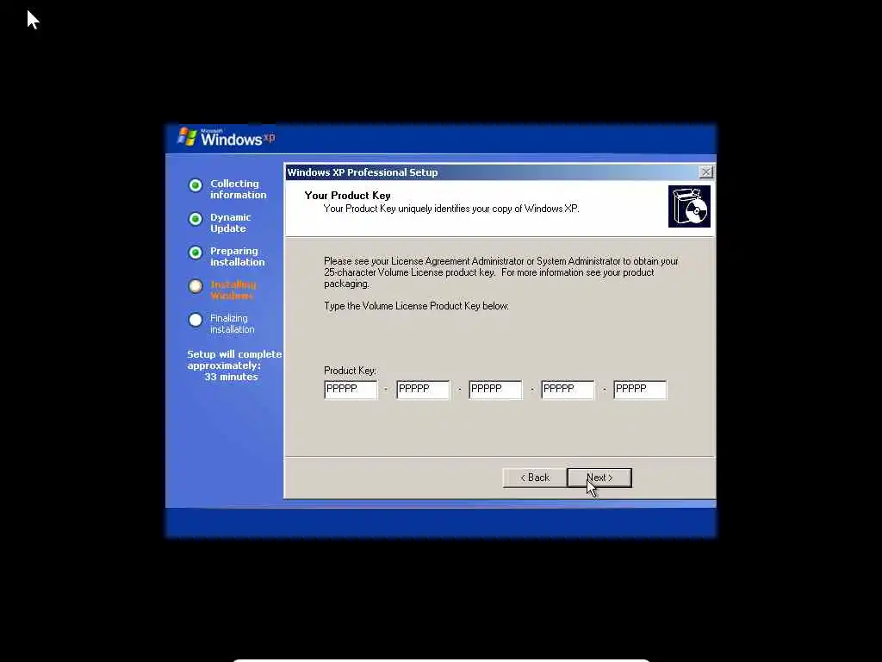Viewport: 882px width, 662px height.
Task: Focus the fifth Product Key field
Action: [640, 389]
